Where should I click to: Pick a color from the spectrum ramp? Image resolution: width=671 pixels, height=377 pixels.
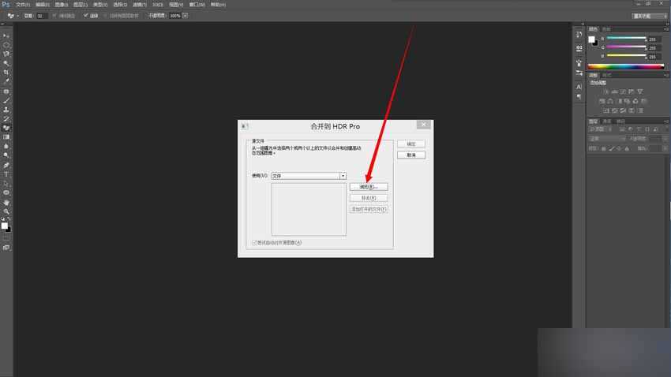tap(626, 66)
